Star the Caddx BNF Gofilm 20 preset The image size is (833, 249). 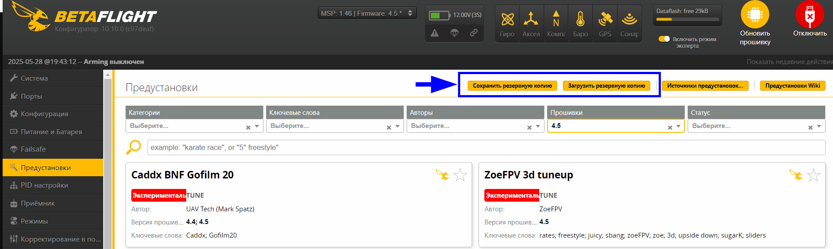460,175
